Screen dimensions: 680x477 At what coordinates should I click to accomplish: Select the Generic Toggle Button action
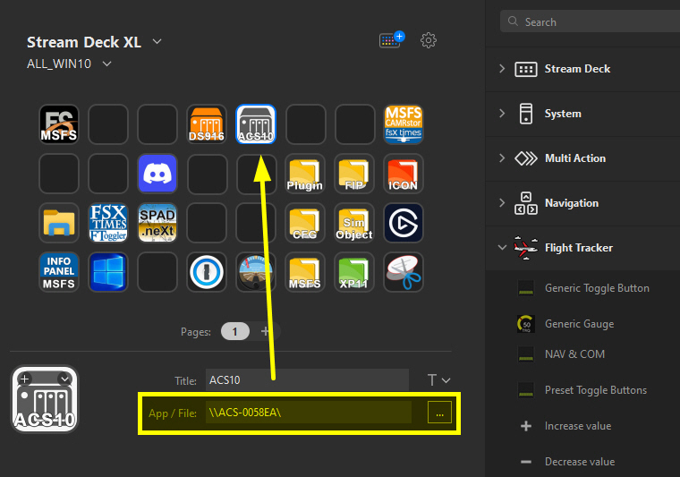click(x=597, y=288)
